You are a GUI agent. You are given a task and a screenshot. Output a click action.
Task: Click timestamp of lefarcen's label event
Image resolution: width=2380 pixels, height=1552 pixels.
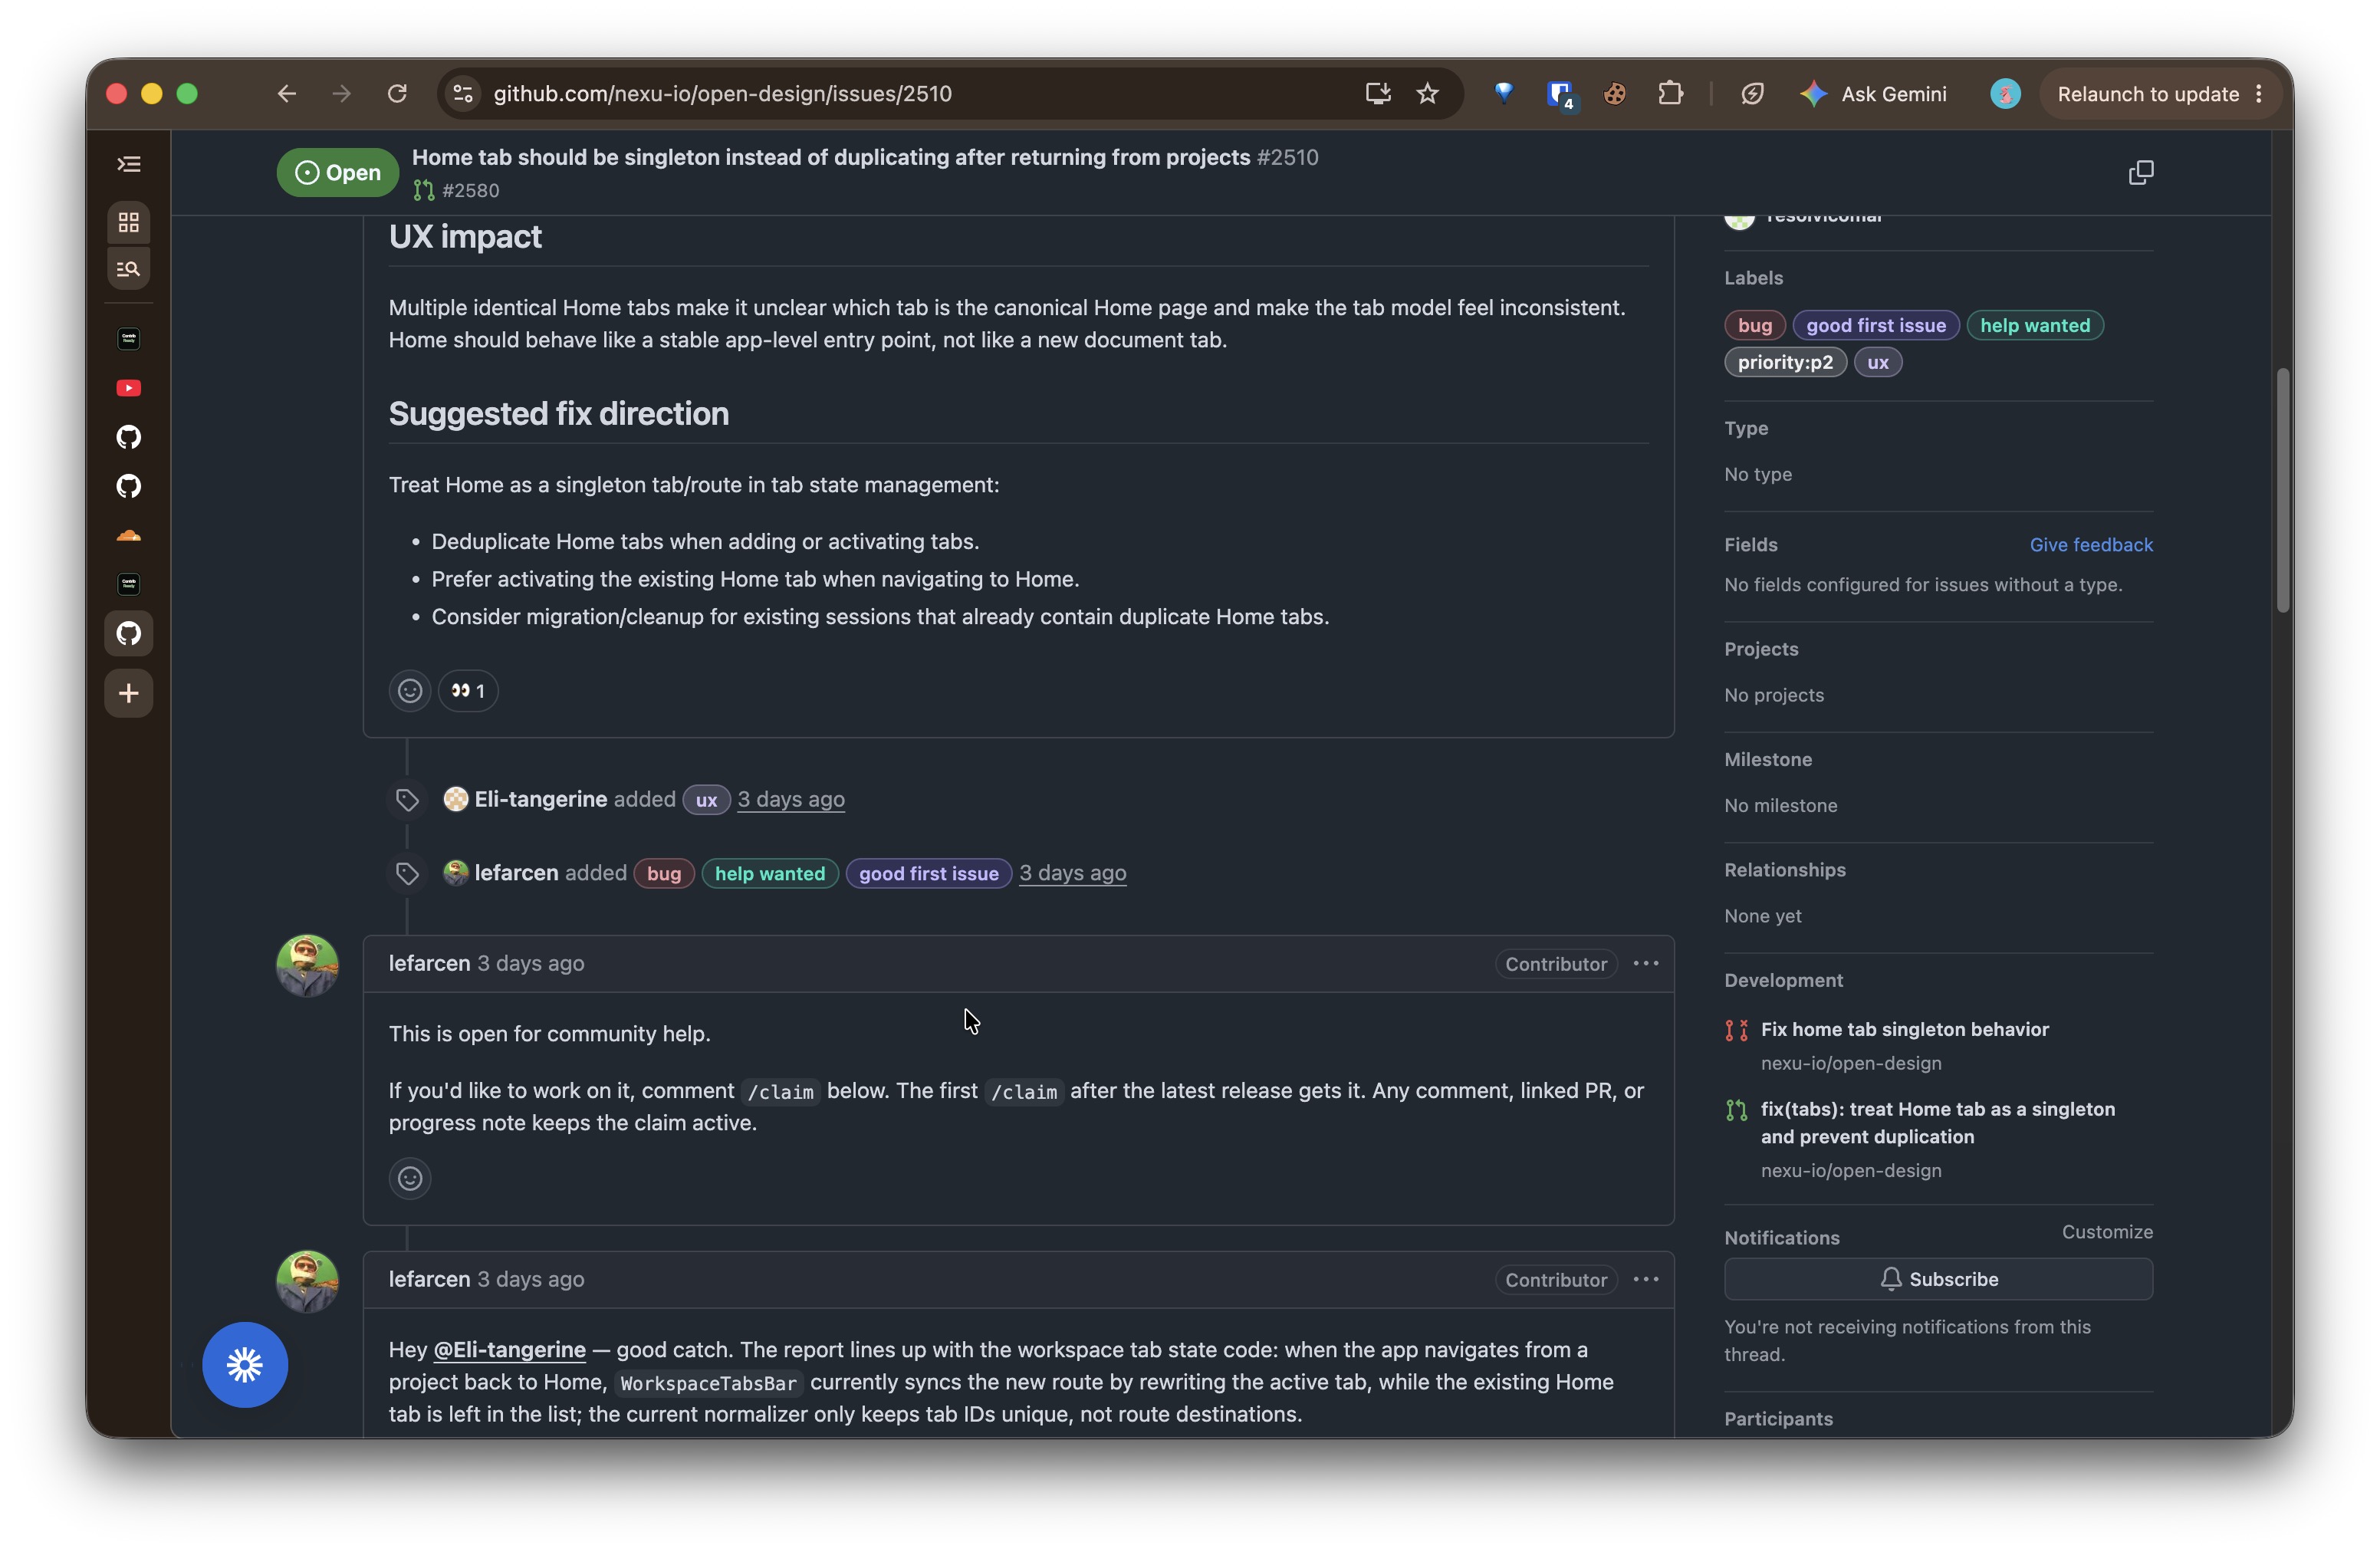click(x=1072, y=874)
